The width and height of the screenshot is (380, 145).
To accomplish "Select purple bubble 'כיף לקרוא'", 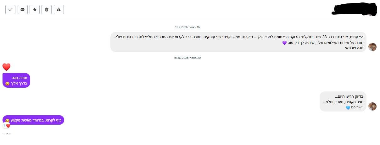I will (33, 120).
